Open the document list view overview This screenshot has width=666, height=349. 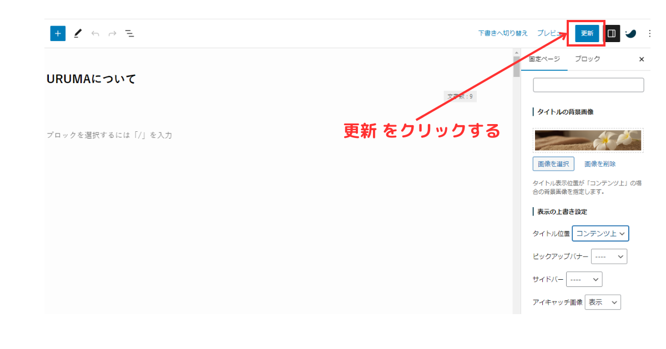point(129,33)
